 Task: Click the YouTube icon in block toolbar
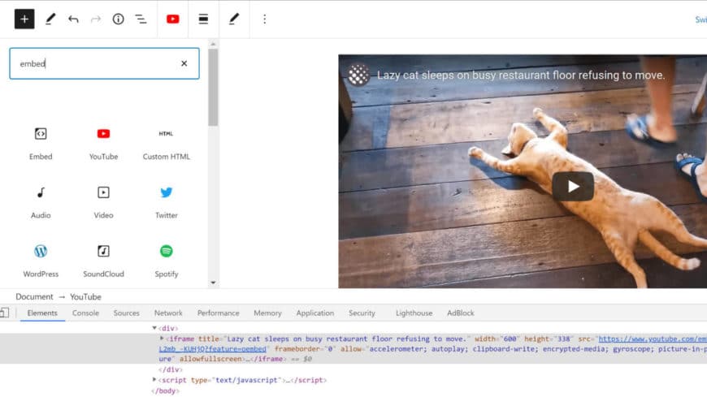click(x=172, y=19)
